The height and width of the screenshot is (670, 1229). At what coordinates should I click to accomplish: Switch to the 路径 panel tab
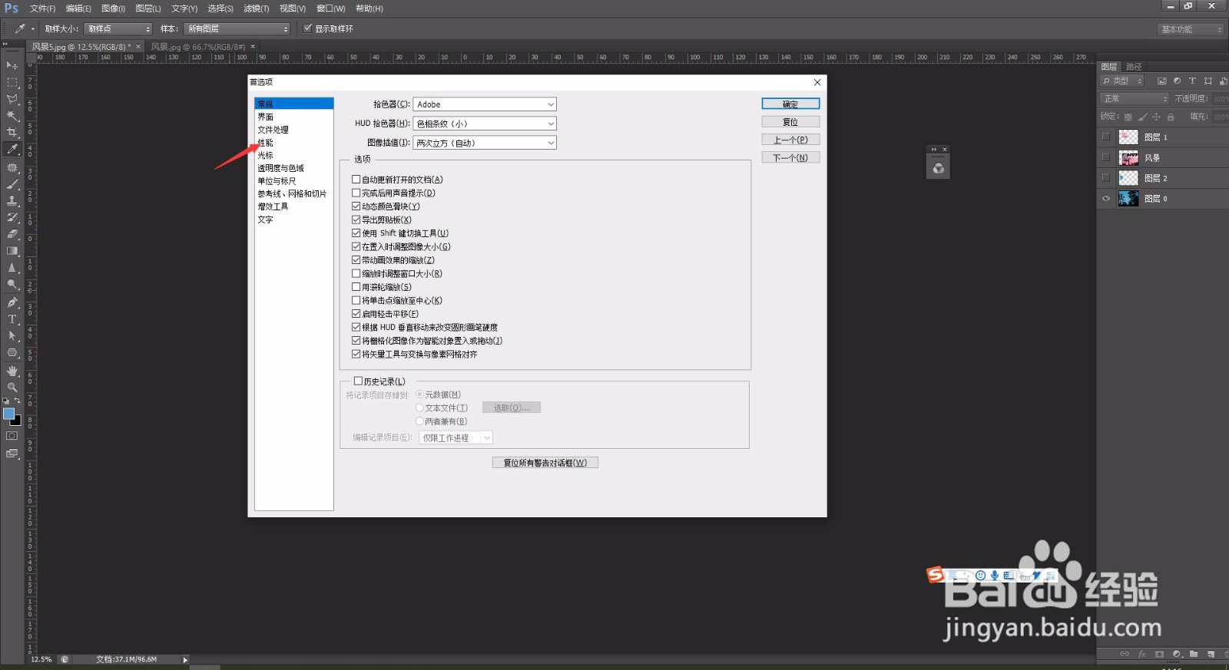[x=1134, y=67]
